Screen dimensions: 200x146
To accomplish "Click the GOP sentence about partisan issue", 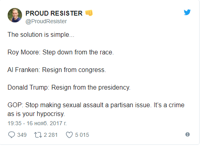I will pos(96,105).
